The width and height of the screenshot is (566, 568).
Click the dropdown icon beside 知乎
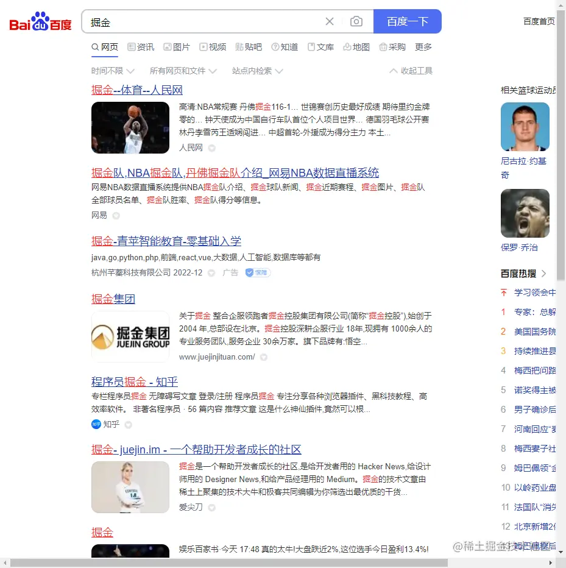[x=128, y=425]
